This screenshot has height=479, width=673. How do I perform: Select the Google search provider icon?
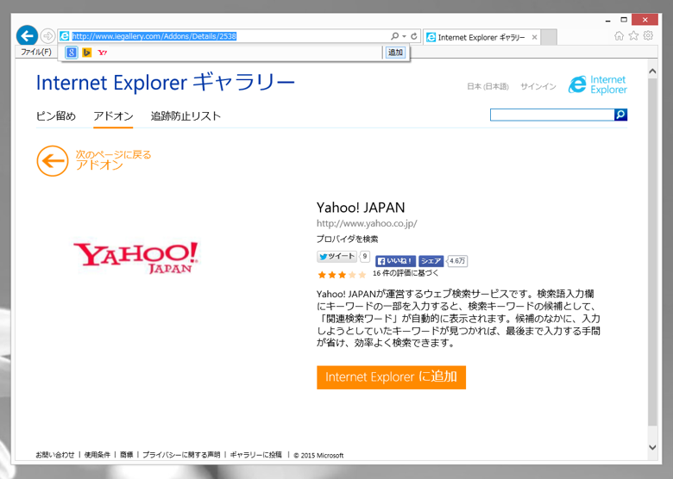point(72,53)
